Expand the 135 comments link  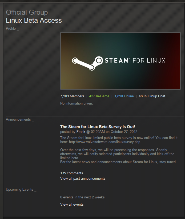(x=73, y=173)
